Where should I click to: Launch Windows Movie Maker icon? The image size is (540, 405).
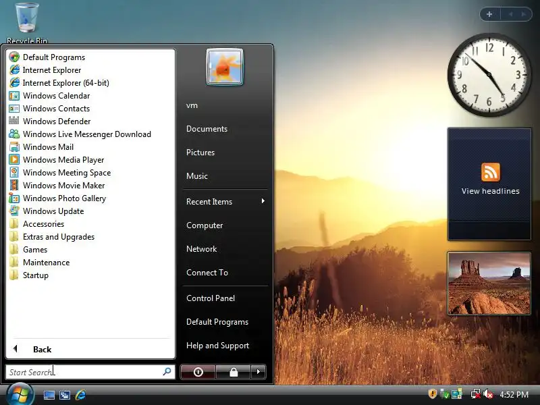[x=14, y=185]
